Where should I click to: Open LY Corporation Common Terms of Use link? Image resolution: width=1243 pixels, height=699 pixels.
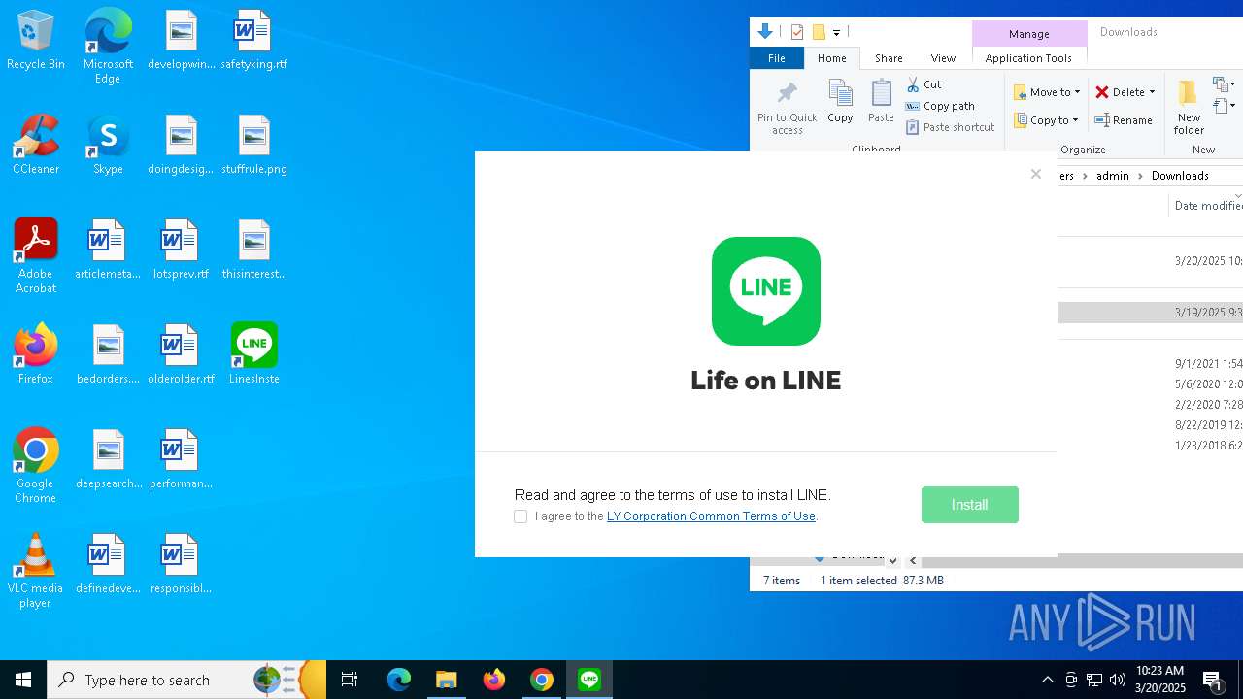click(711, 516)
